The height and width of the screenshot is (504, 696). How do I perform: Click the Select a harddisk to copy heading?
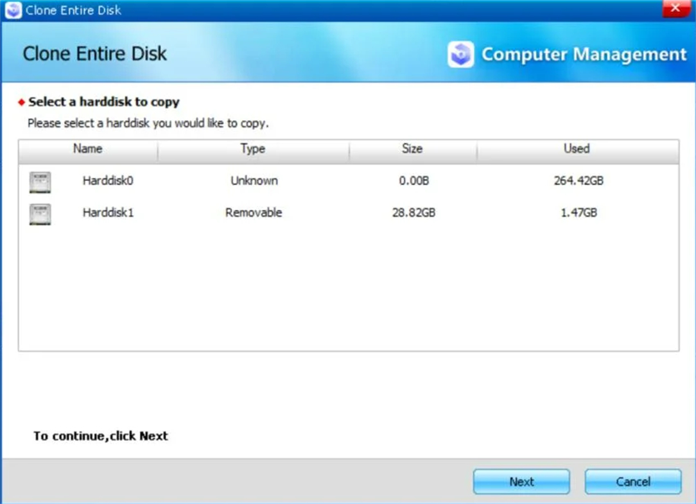[103, 102]
